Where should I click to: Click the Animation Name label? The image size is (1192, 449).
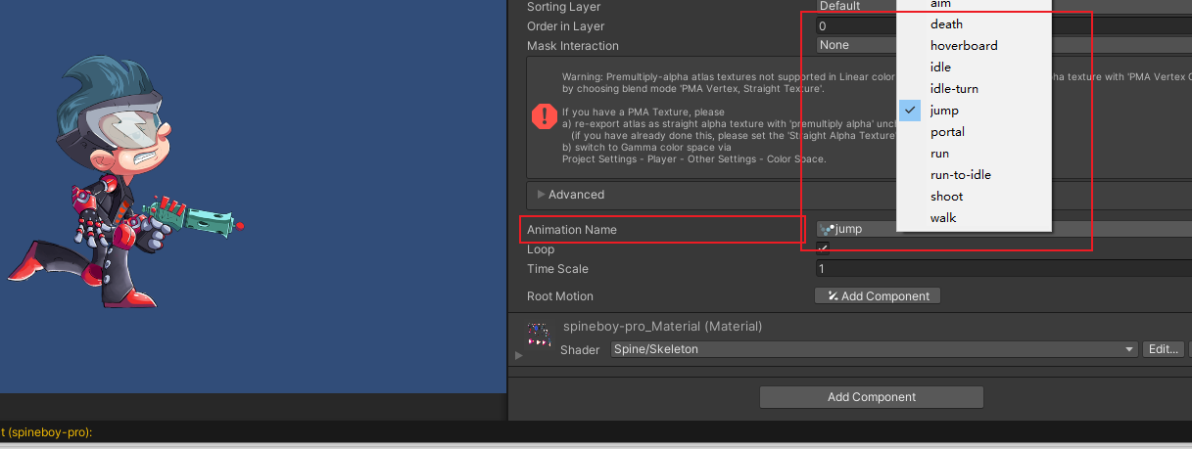click(572, 229)
